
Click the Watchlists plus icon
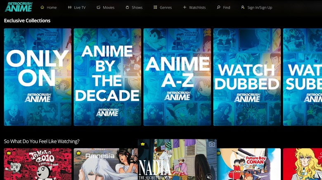[185, 7]
